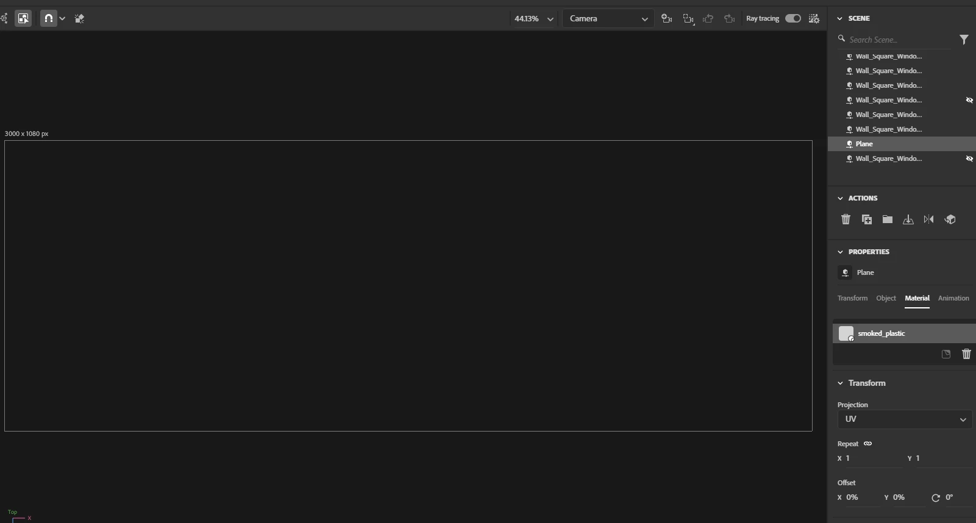Select the smoked_plastic material row label
The image size is (976, 523).
[x=882, y=333]
